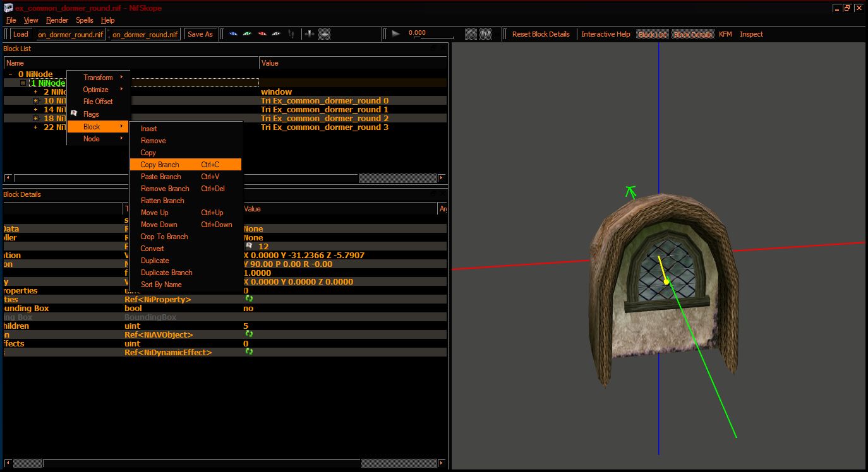Click the white eye view icon
This screenshot has height=472, width=868.
pos(277,34)
